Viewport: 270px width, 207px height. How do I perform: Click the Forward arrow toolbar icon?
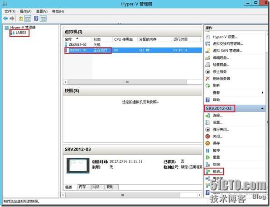(12, 19)
